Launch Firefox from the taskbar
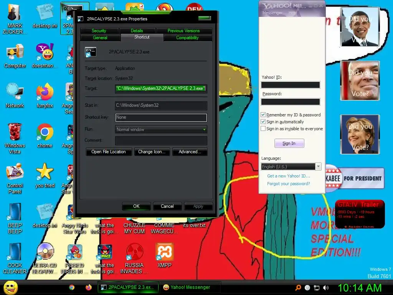Image resolution: width=393 pixels, height=295 pixels. (89, 287)
